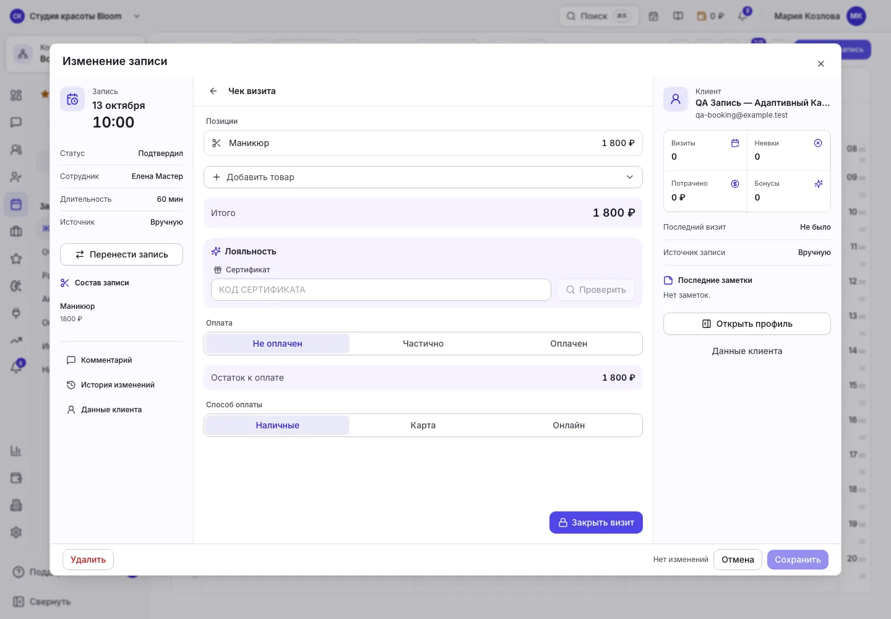Open История изменений section

[111, 385]
